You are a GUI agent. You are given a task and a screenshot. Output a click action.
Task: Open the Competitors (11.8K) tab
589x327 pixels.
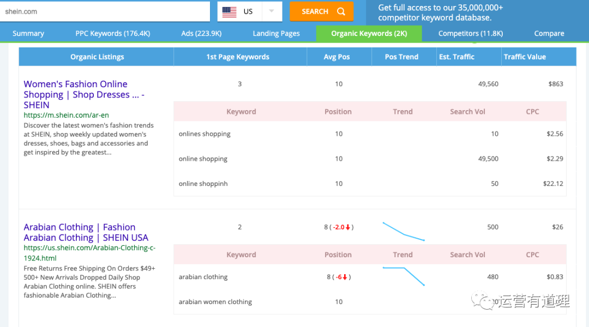pyautogui.click(x=470, y=33)
